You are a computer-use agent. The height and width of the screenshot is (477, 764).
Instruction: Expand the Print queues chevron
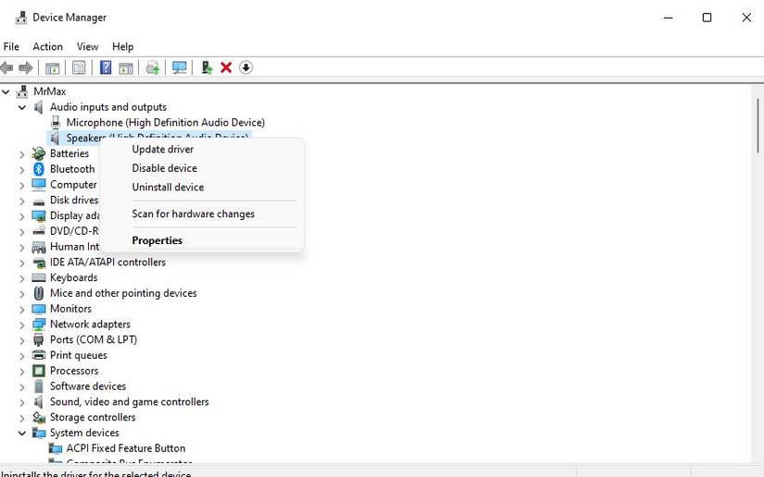pyautogui.click(x=22, y=356)
